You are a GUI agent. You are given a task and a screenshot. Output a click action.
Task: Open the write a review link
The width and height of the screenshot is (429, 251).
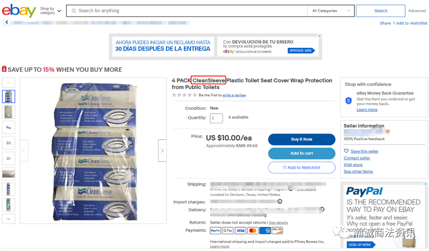[234, 95]
